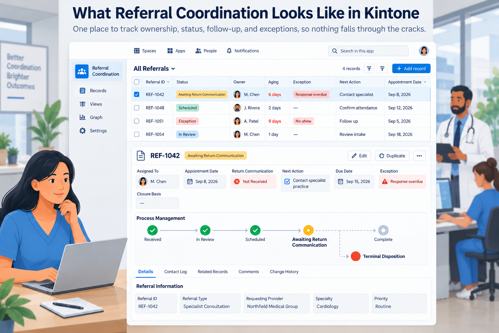Toggle the Next Action checkbox icon

coord(287,181)
